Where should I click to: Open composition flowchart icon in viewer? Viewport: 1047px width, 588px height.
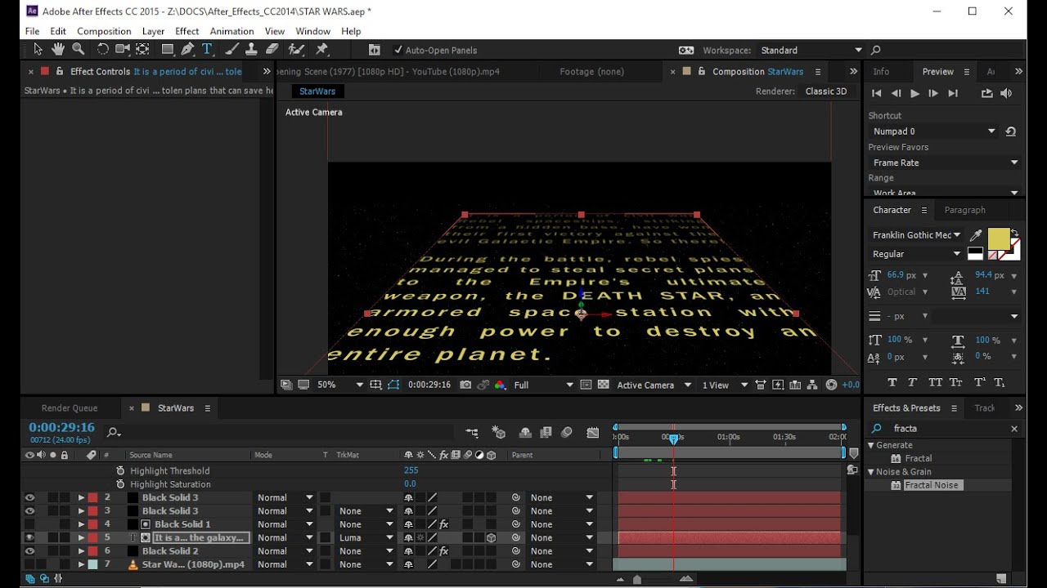point(813,385)
